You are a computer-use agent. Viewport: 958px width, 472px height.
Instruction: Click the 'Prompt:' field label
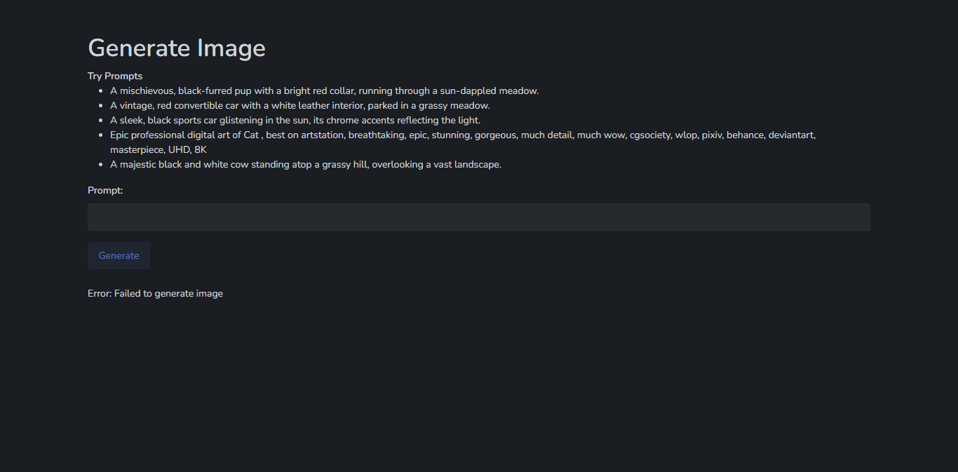[x=105, y=190]
